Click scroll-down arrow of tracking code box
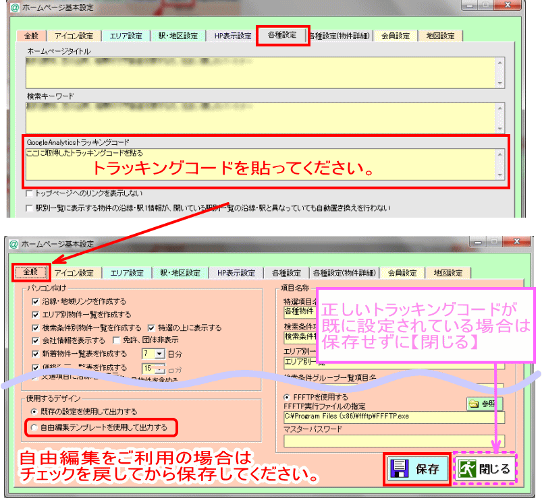This screenshot has height=498, width=542. point(500,175)
